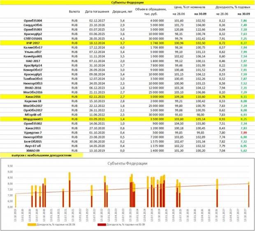Select the cell 'КемерОбл17'
Screen dimensions: 255x231
click(x=33, y=70)
